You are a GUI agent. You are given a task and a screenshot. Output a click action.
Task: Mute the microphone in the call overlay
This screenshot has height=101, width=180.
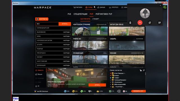tap(130, 23)
